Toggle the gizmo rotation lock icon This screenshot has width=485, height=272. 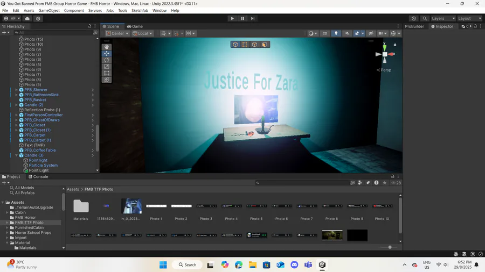click(394, 45)
